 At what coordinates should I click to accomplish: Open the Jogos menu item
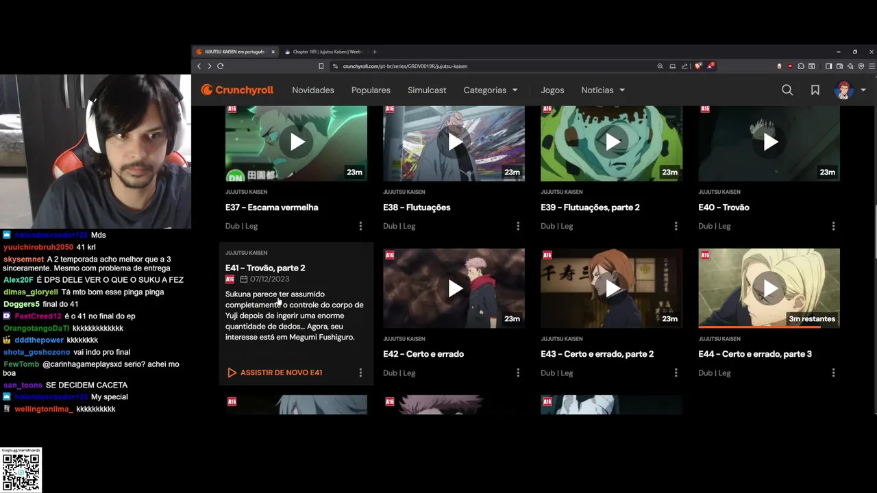pyautogui.click(x=552, y=90)
